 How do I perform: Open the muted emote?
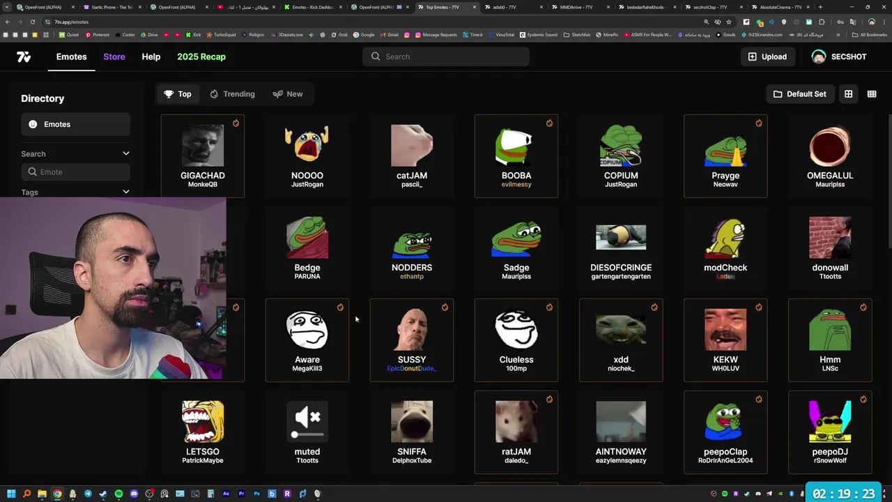307,432
